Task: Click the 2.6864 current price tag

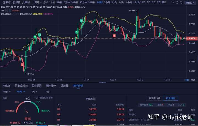Action: pos(192,38)
